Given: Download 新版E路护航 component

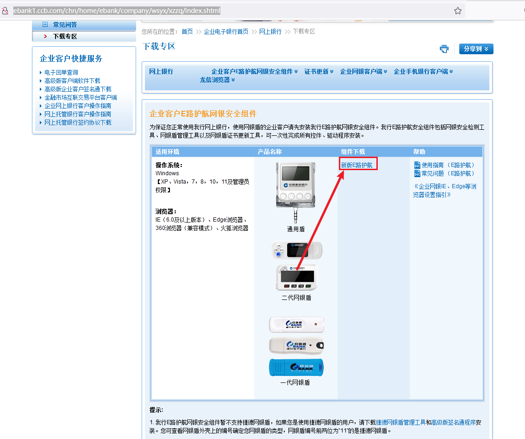Looking at the screenshot, I should pos(356,165).
